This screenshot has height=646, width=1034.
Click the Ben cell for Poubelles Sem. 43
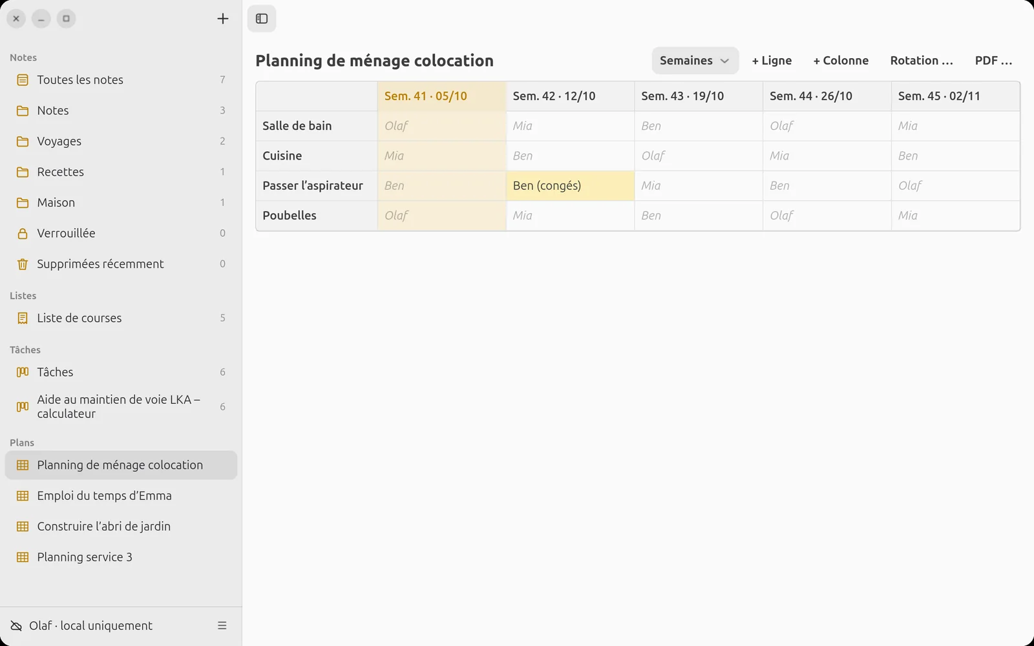[x=698, y=216]
